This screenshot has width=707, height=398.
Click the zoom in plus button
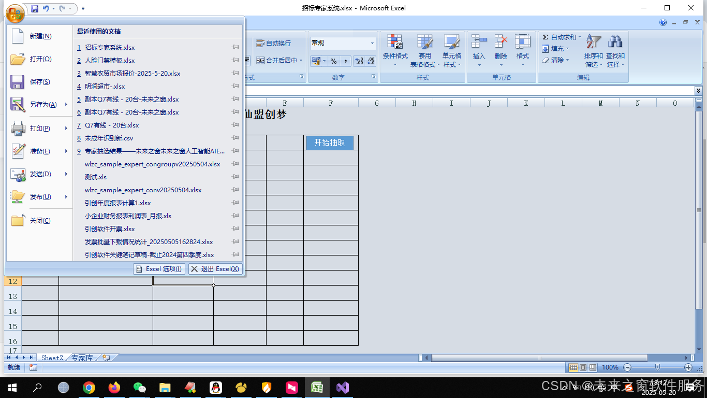click(x=688, y=367)
